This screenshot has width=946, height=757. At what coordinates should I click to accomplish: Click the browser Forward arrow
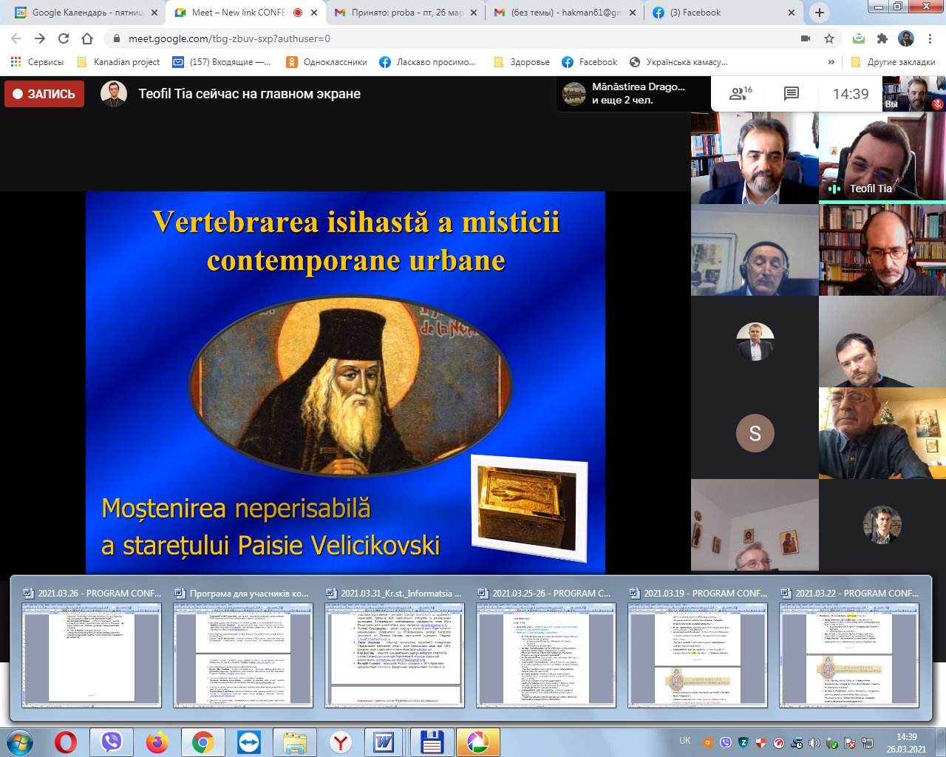(x=40, y=38)
